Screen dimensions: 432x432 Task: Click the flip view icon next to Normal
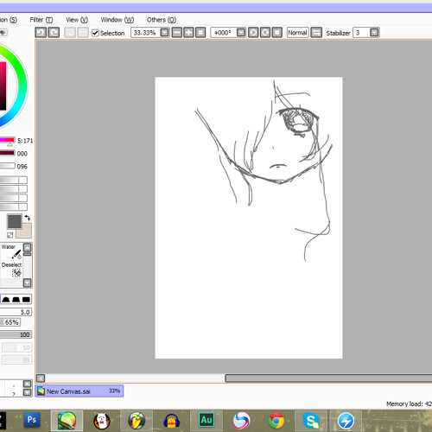pos(316,33)
